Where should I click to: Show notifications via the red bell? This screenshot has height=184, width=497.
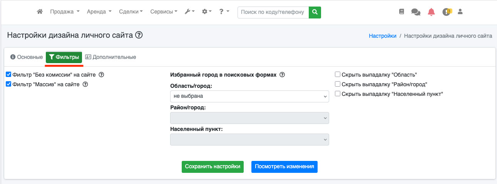(x=431, y=12)
